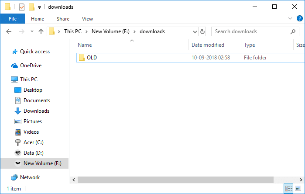Click the Network icon in sidebar
305x194 pixels.
pos(14,177)
